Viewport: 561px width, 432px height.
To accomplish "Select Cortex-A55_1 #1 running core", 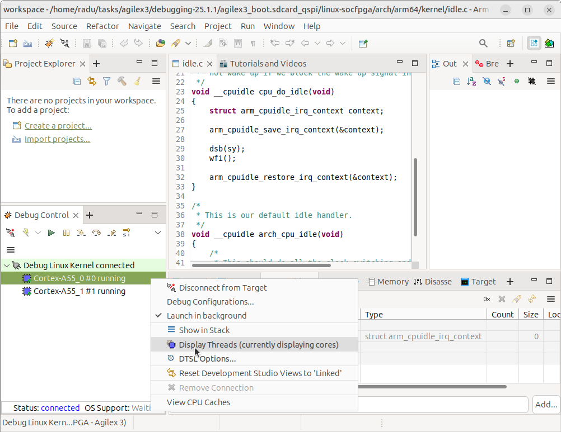I will pos(79,291).
